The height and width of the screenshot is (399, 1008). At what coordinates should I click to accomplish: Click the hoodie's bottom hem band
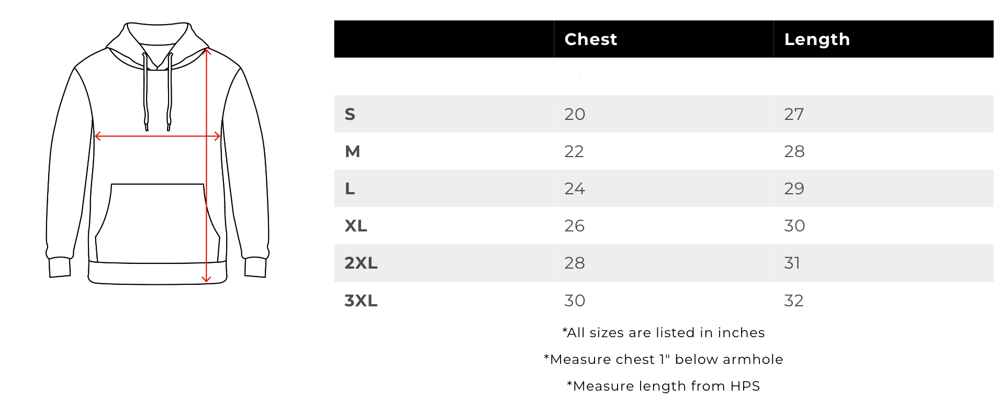[x=157, y=273]
